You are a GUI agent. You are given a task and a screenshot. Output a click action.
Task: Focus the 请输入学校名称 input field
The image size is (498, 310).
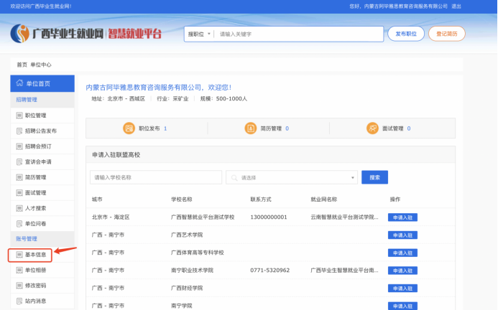(x=155, y=177)
